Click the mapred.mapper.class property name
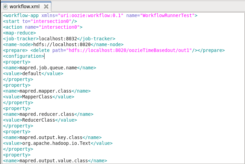 click(x=46, y=91)
